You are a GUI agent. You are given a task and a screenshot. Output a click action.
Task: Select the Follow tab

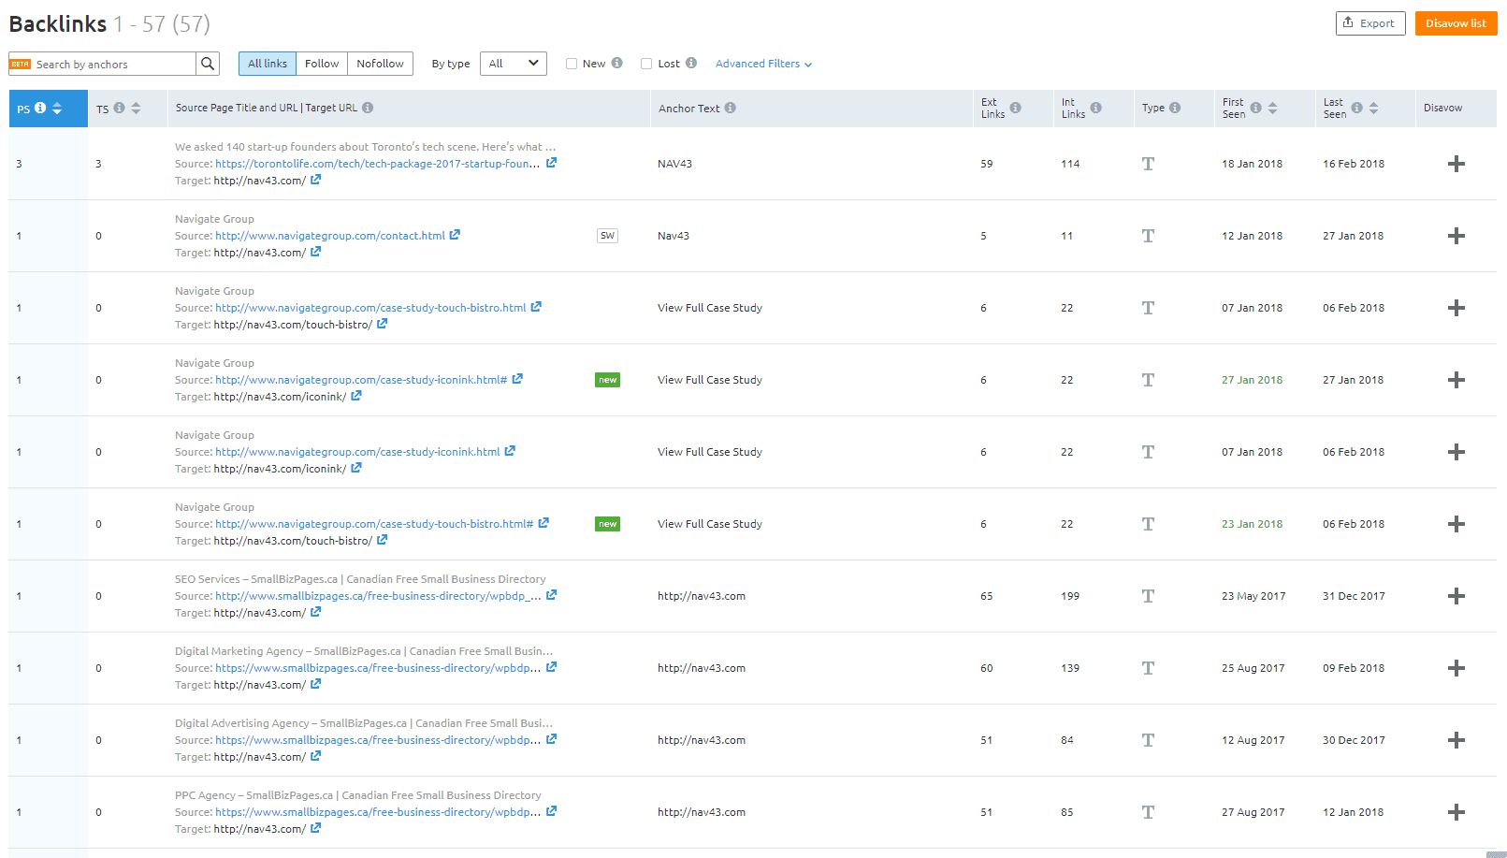(322, 64)
